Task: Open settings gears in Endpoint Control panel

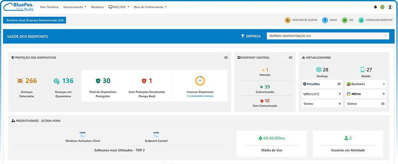Action: (x=291, y=57)
